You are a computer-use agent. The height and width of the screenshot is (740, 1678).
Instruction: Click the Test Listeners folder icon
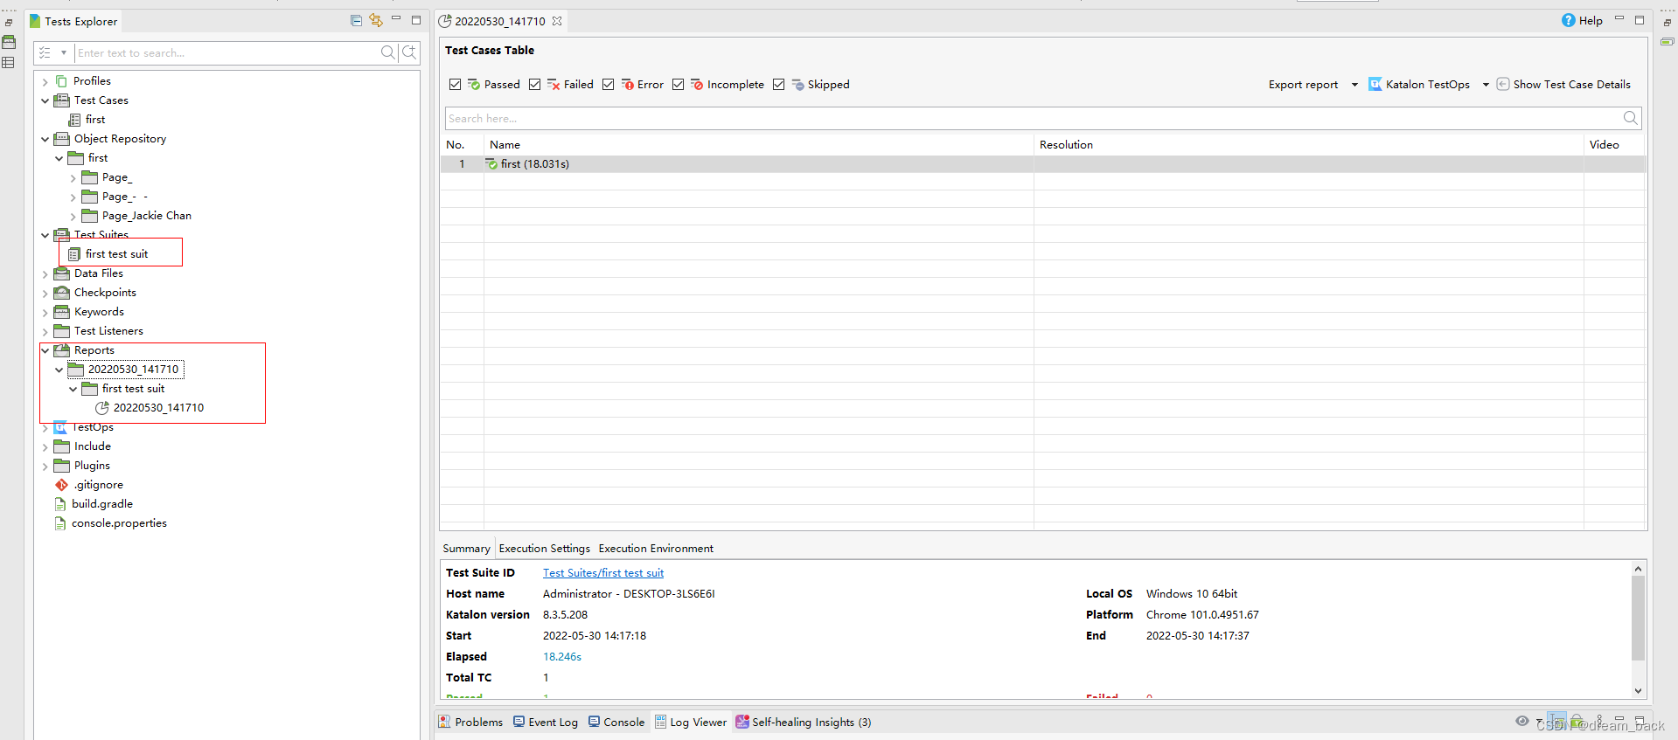(62, 331)
